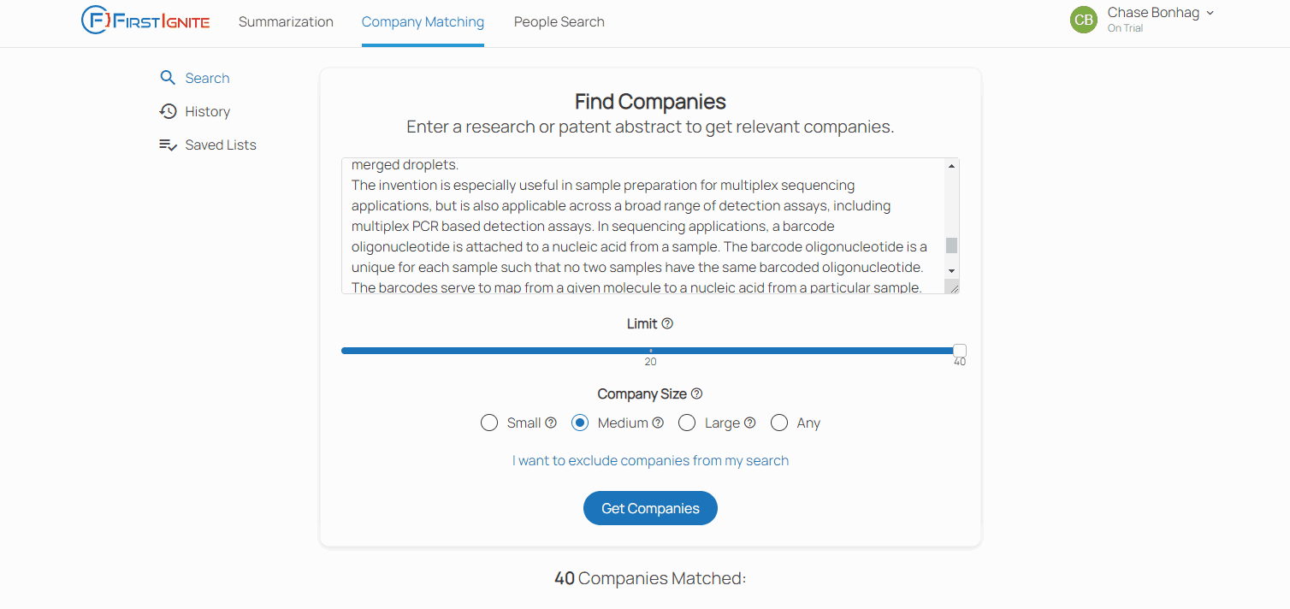Select the Small company size option
1290x609 pixels.
(x=489, y=423)
